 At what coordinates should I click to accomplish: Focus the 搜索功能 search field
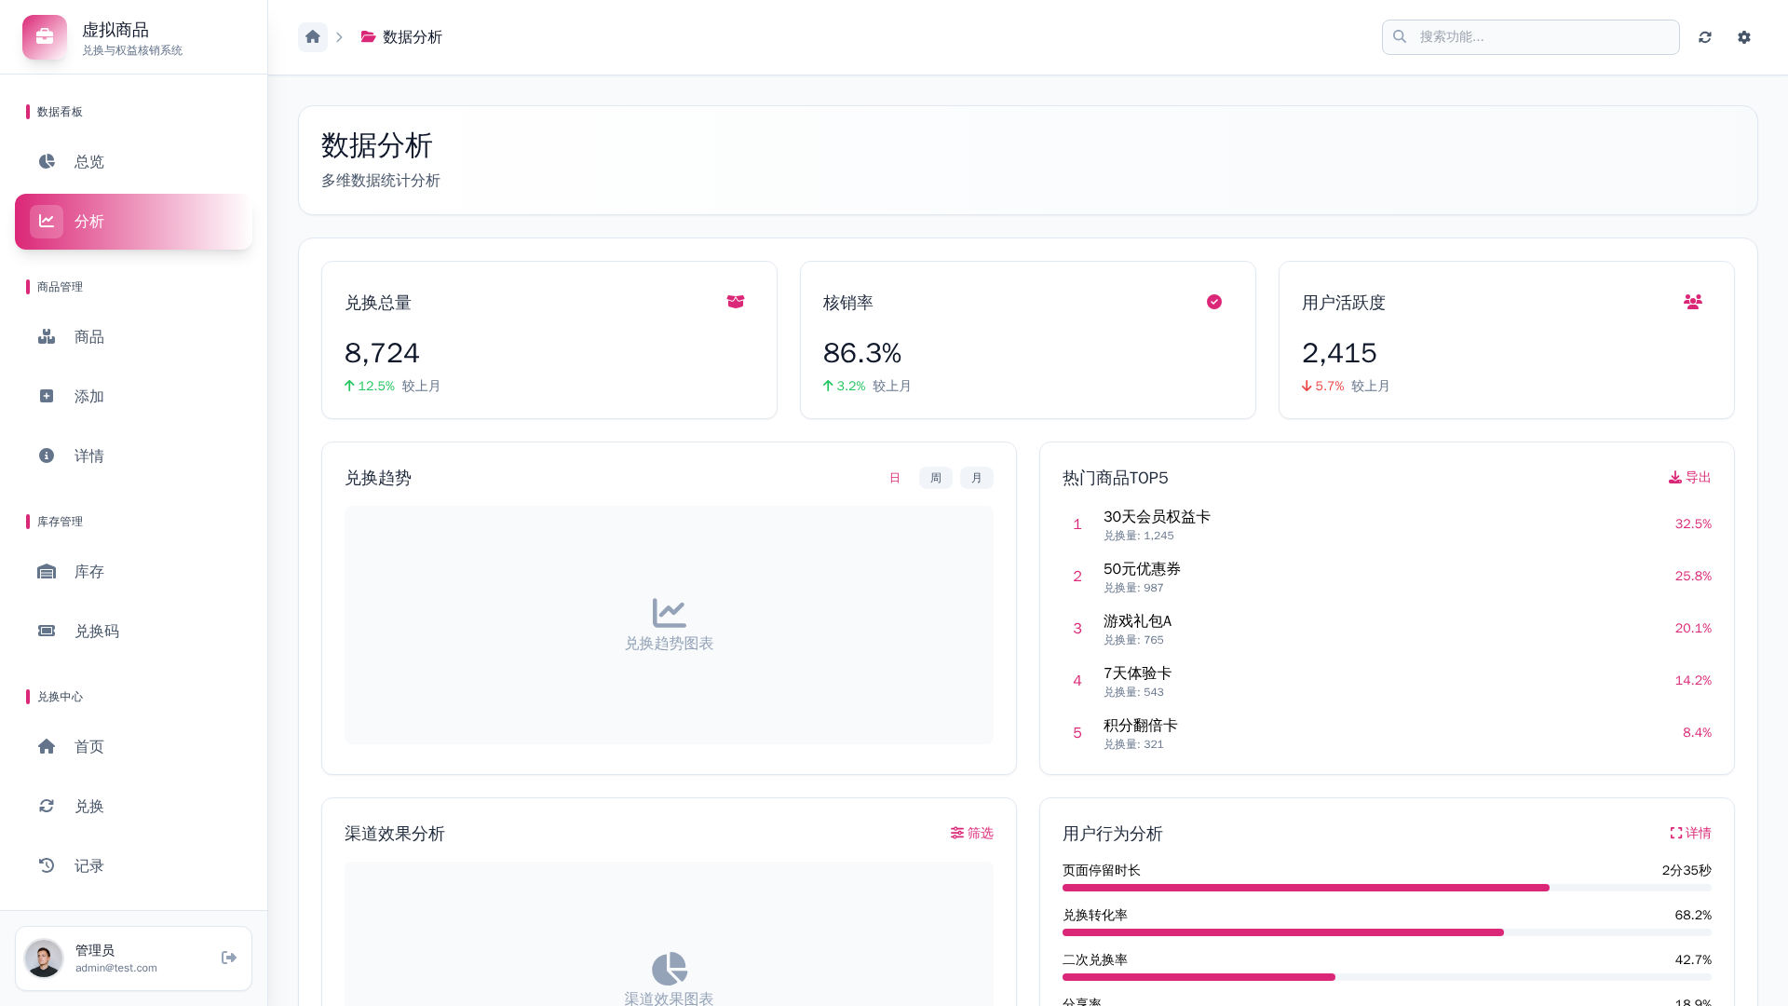(1541, 37)
